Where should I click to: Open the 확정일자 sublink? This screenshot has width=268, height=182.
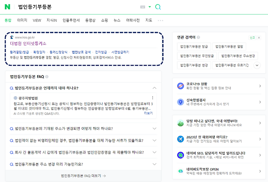[39, 52]
